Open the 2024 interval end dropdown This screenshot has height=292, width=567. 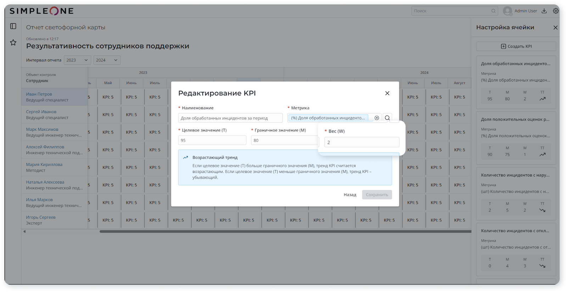point(107,60)
